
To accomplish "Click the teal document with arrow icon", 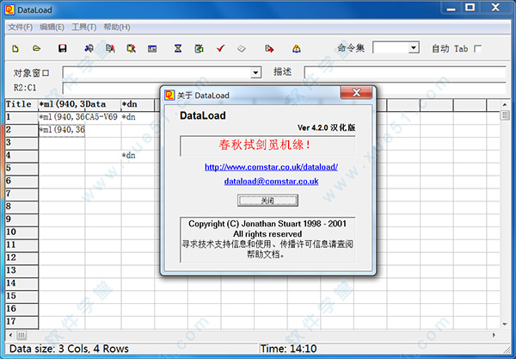I will 199,48.
